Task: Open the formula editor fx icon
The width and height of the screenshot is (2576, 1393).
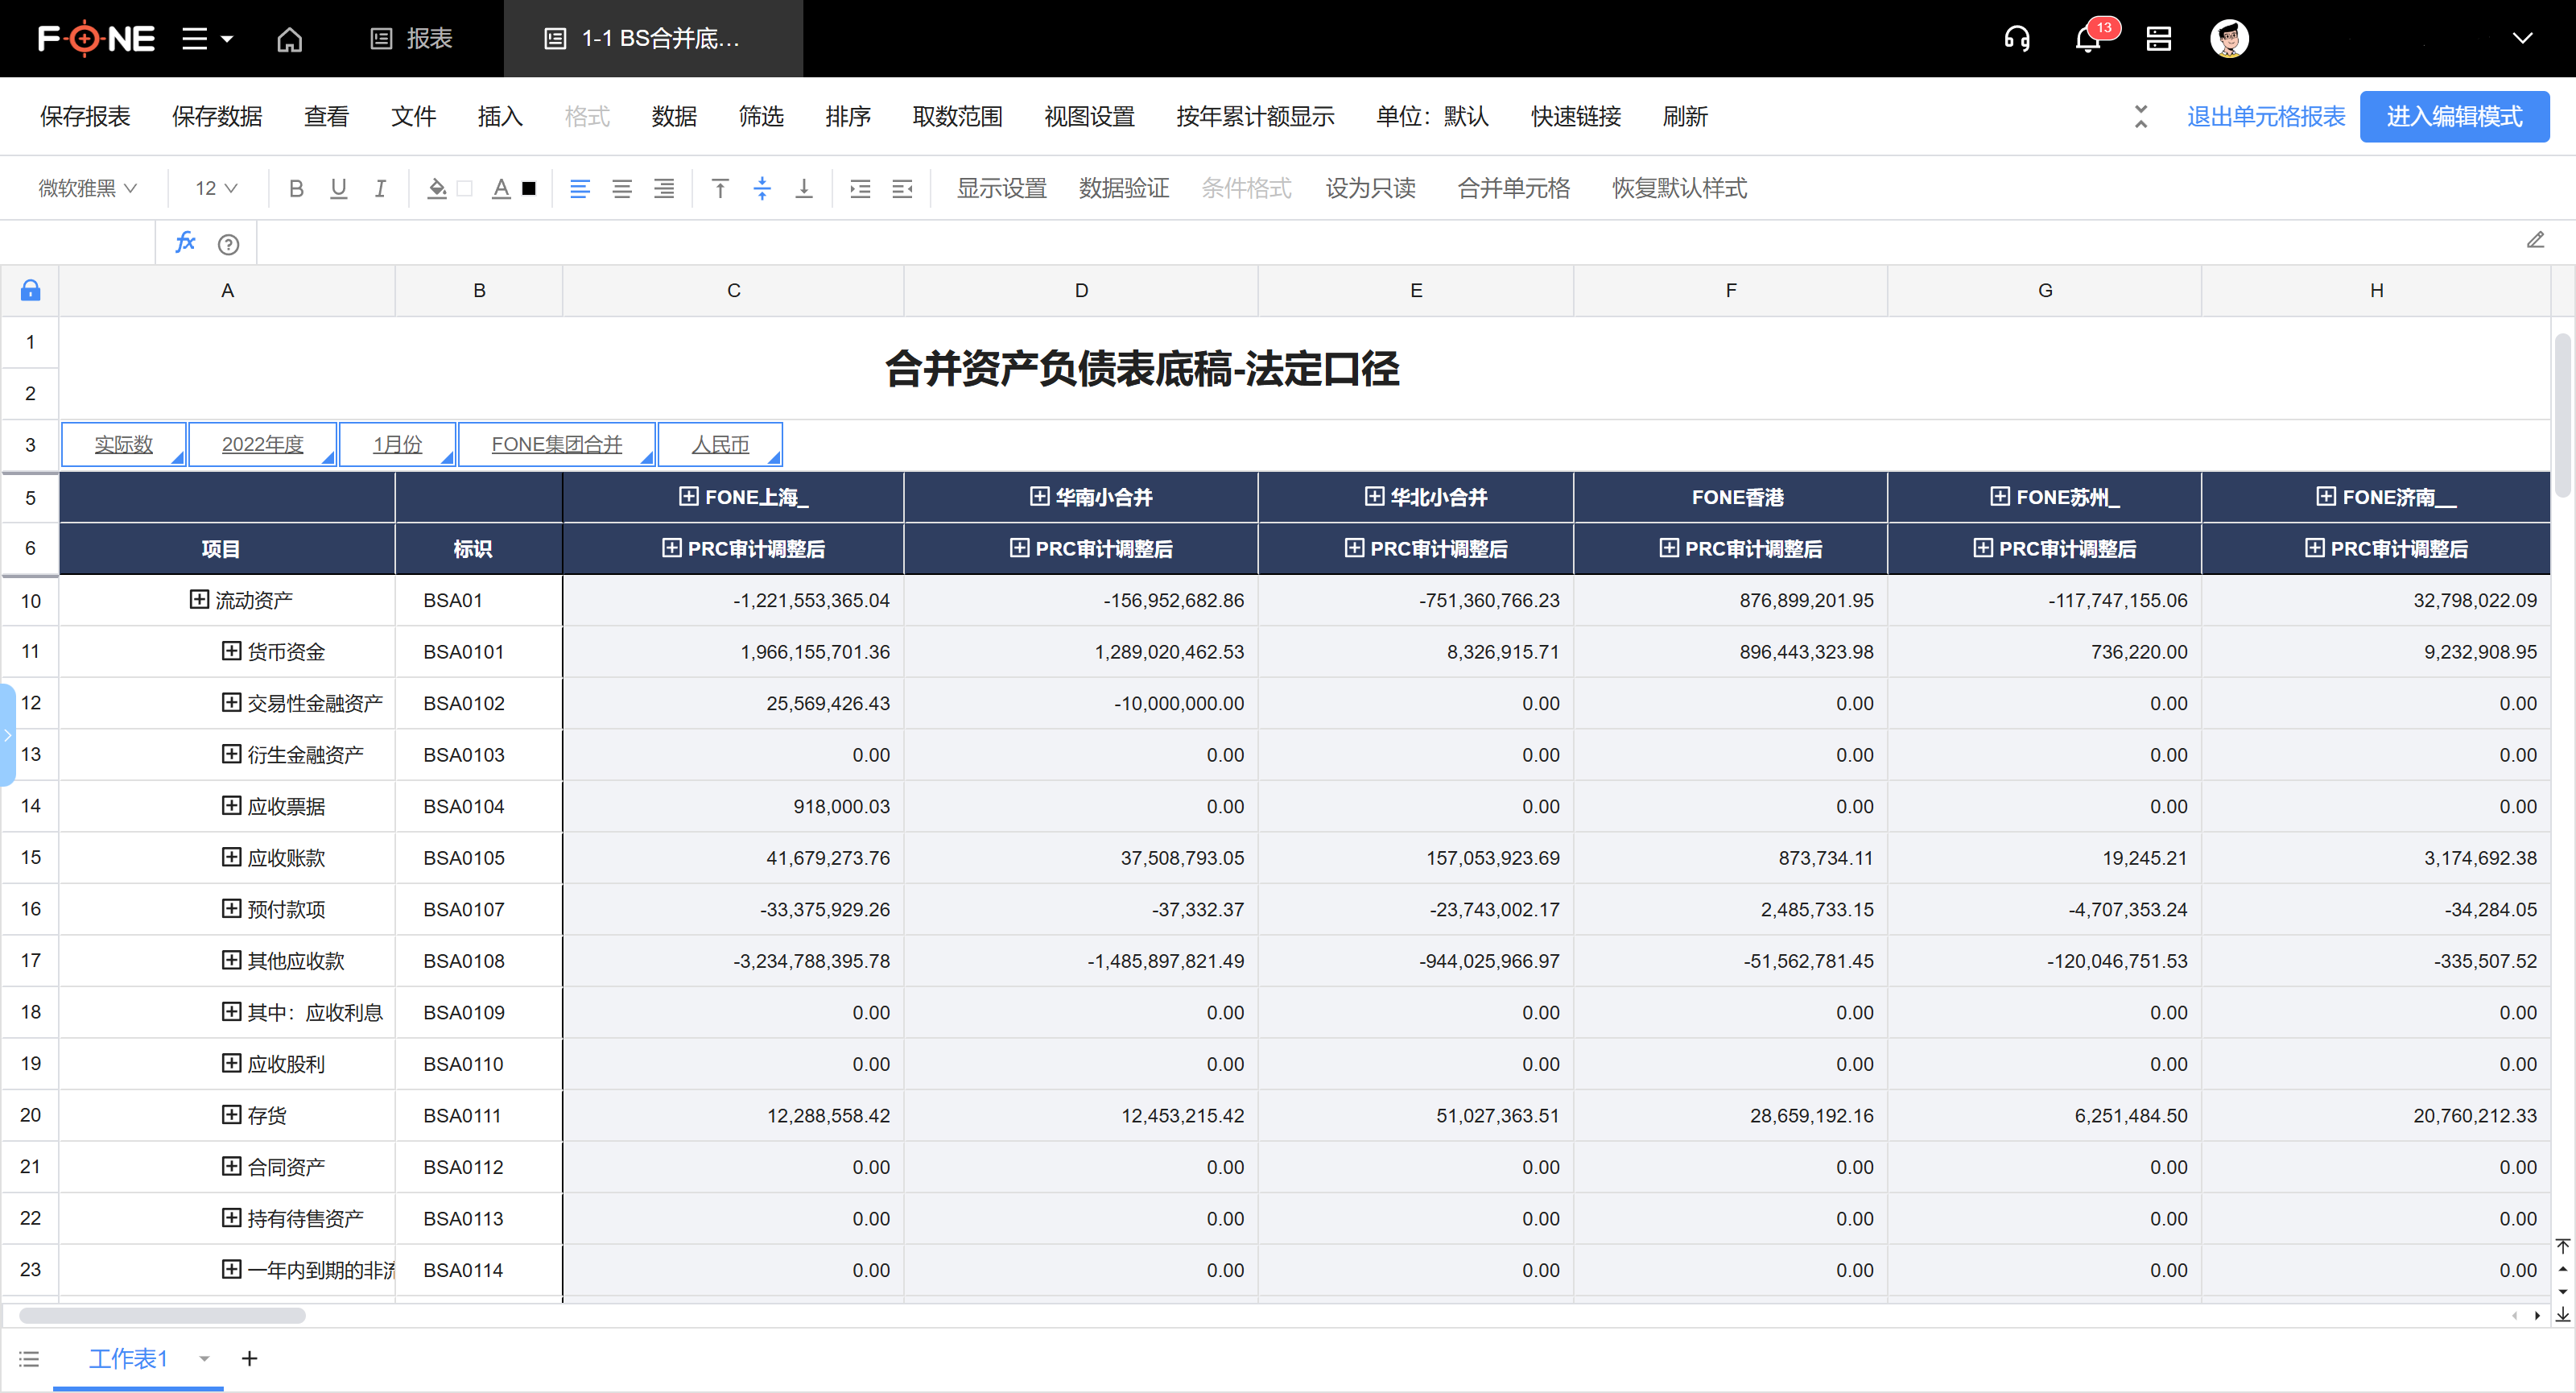Action: tap(185, 242)
